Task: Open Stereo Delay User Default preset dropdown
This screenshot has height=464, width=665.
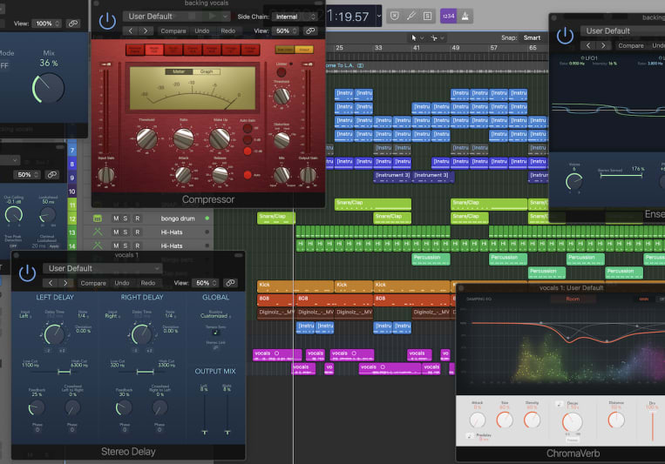Action: tap(103, 268)
